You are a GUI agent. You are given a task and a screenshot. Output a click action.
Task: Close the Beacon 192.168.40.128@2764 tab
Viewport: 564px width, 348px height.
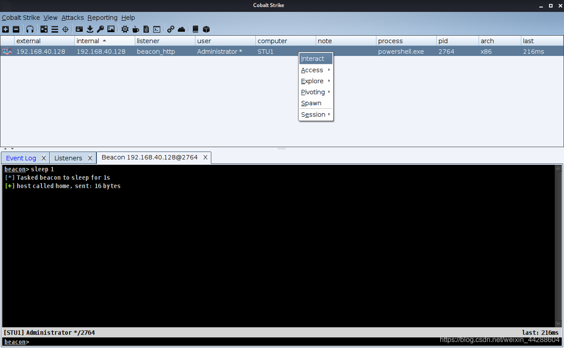[205, 157]
